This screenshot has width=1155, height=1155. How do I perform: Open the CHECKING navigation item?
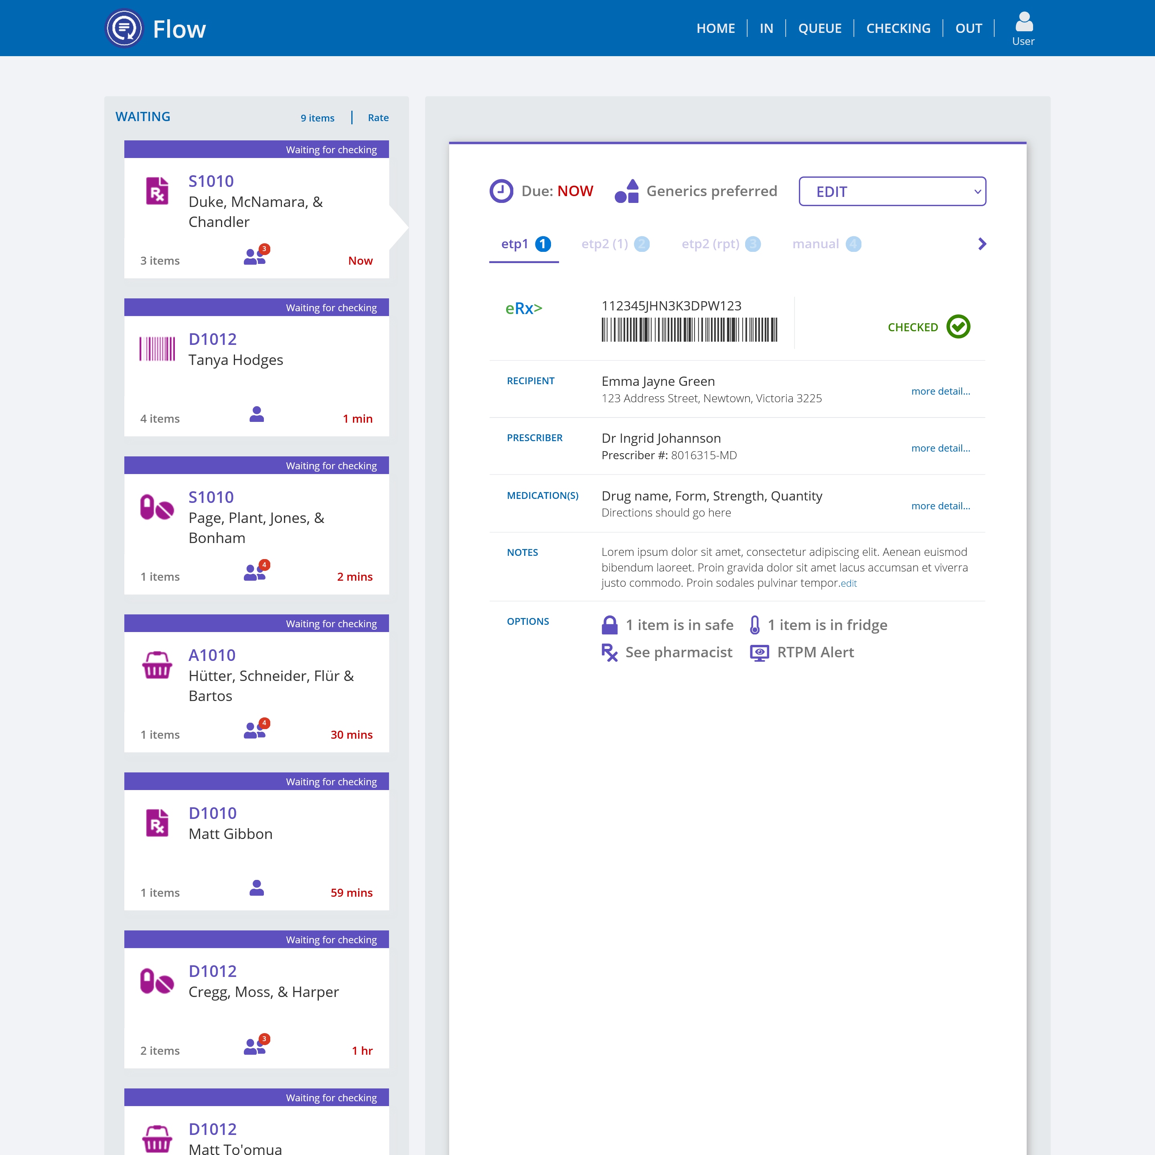(x=898, y=28)
